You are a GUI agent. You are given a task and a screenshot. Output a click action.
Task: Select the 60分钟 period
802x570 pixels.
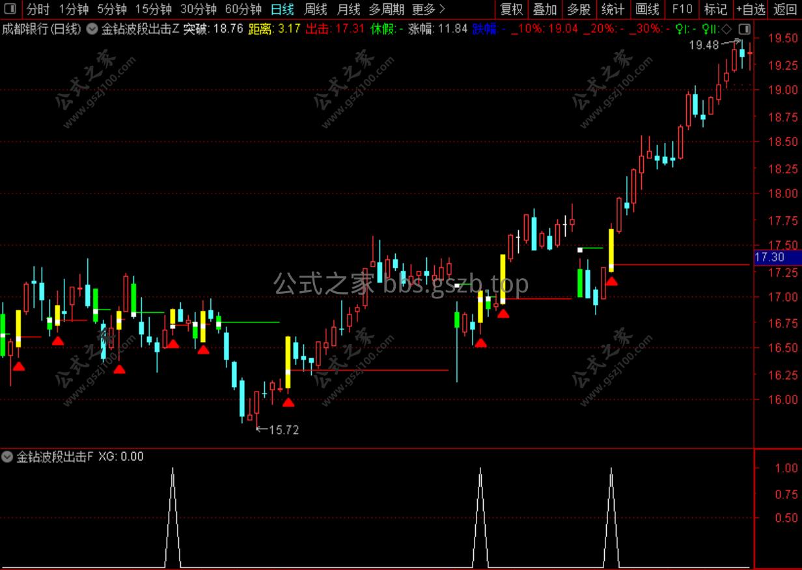[x=243, y=9]
